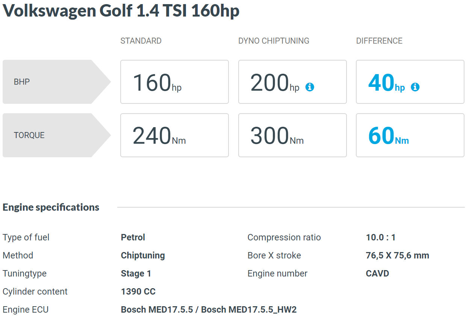Click the standard 240Nm torque value
The image size is (466, 316).
[x=159, y=136]
